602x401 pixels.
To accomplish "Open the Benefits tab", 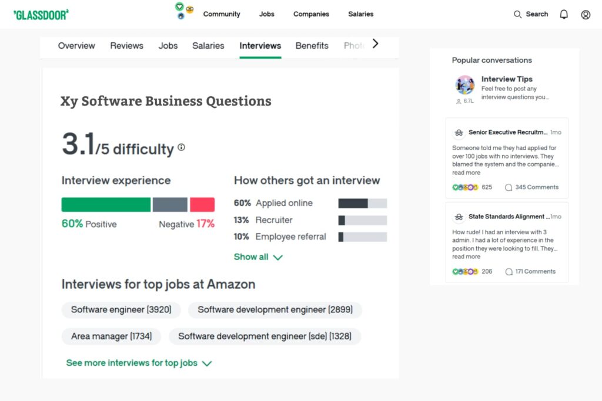I will 312,46.
